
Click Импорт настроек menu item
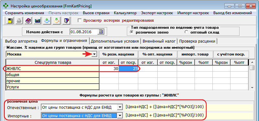[x=193, y=13]
